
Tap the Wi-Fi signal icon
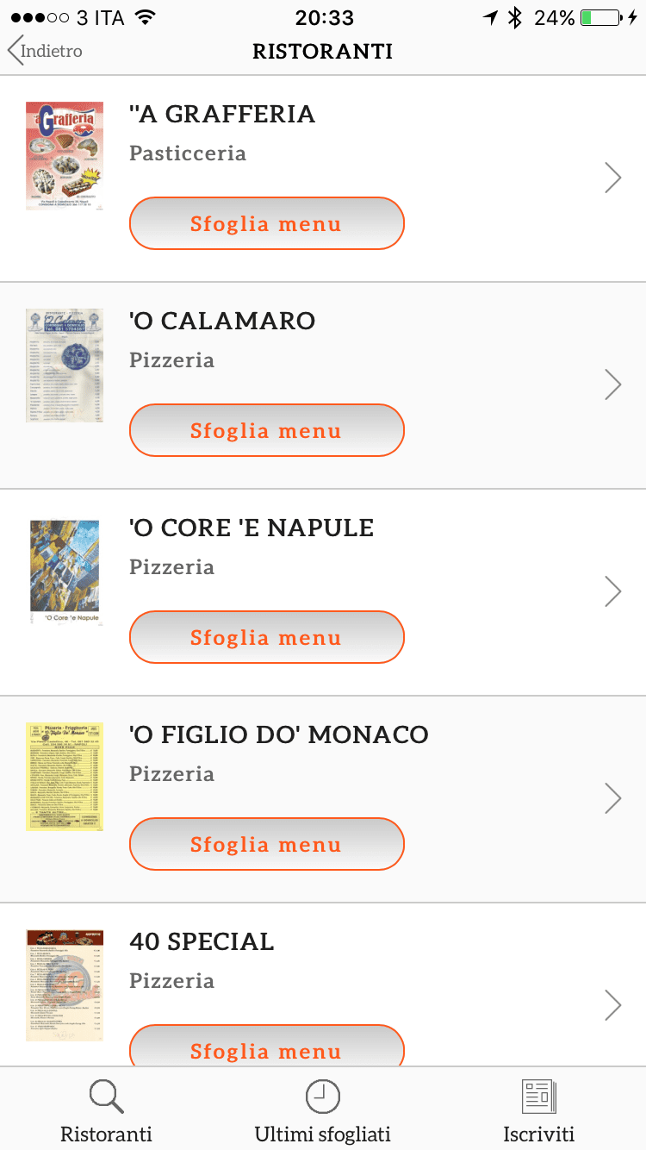click(145, 17)
